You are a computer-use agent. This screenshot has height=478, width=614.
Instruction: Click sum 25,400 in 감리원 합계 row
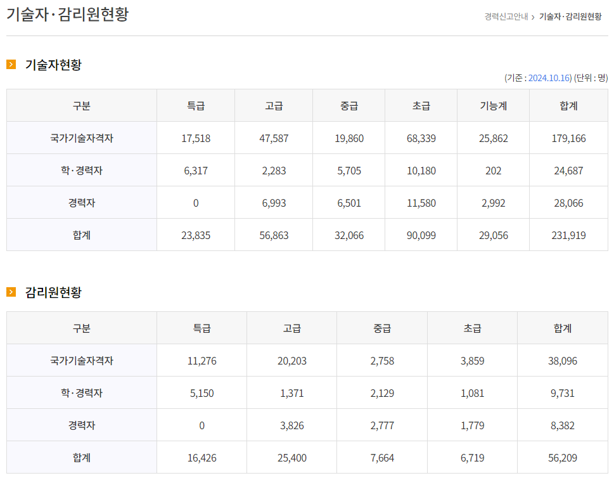tap(291, 458)
